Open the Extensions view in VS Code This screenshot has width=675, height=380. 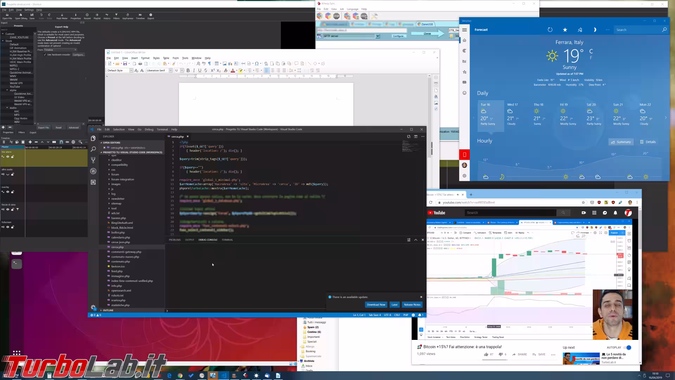click(93, 182)
